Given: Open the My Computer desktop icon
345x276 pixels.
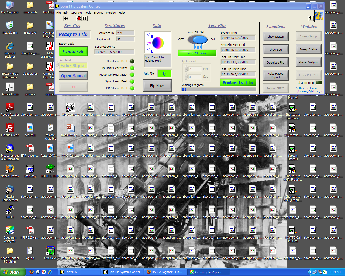Looking at the screenshot, I should click(x=10, y=7).
